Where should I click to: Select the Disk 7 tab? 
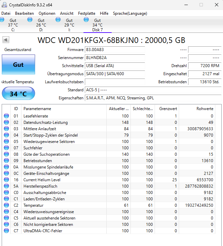tap(98, 25)
